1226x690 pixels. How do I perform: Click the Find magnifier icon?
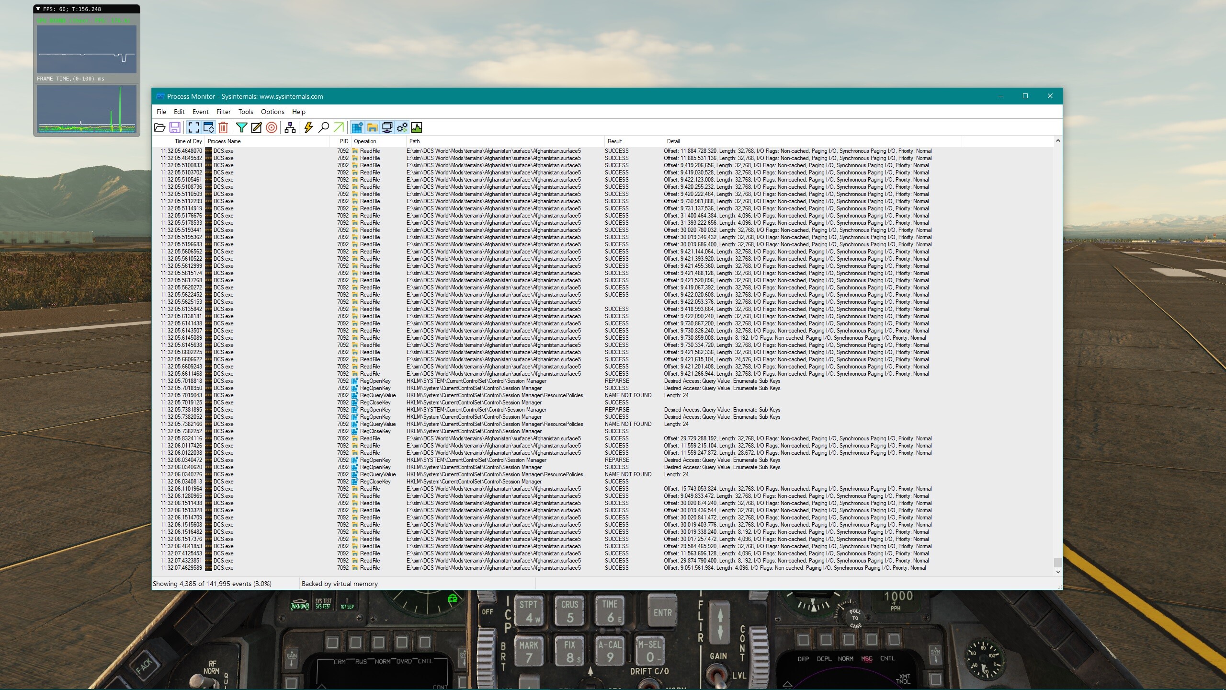pyautogui.click(x=324, y=127)
